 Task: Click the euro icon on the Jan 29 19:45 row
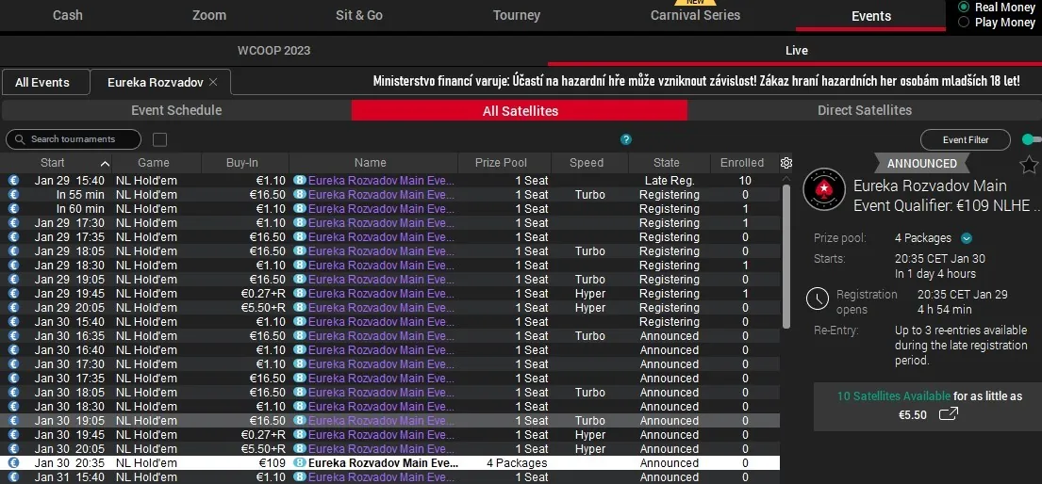click(13, 294)
